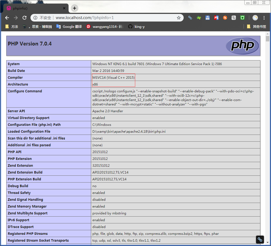The image size is (271, 246).
Task: Open the FE extension icon
Action: 216,17
